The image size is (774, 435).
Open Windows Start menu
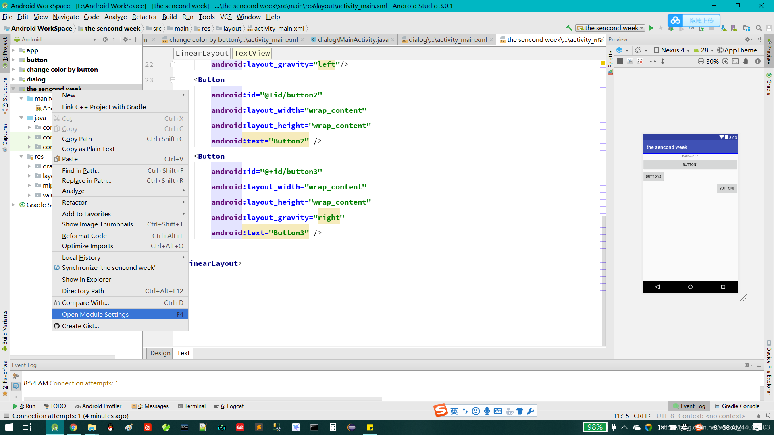click(x=9, y=427)
